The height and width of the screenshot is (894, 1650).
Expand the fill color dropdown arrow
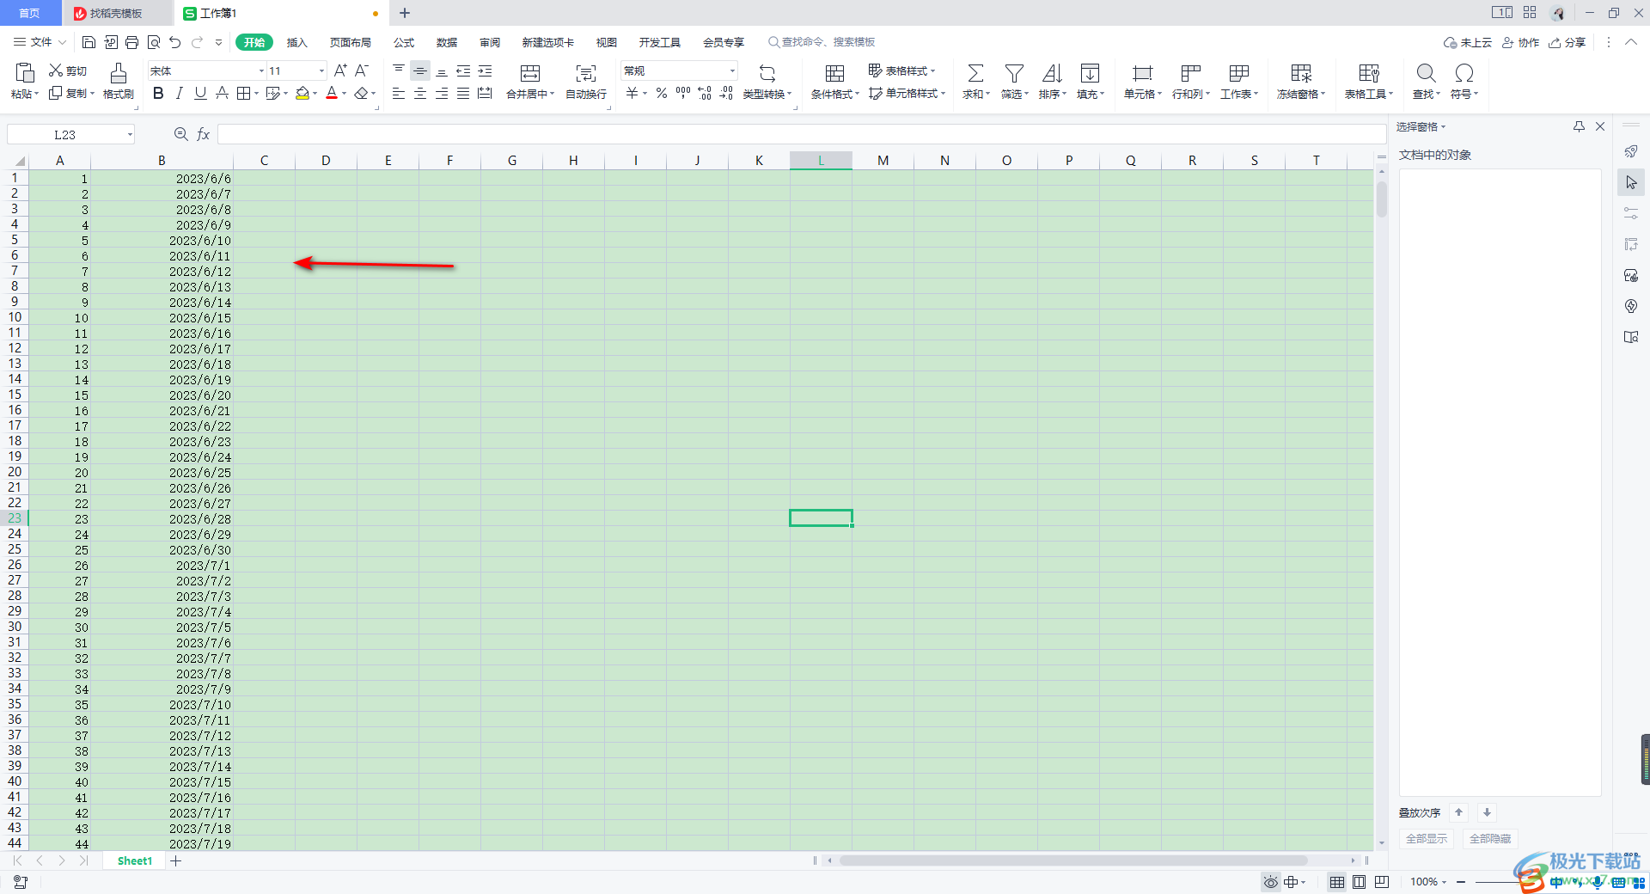[x=315, y=94]
